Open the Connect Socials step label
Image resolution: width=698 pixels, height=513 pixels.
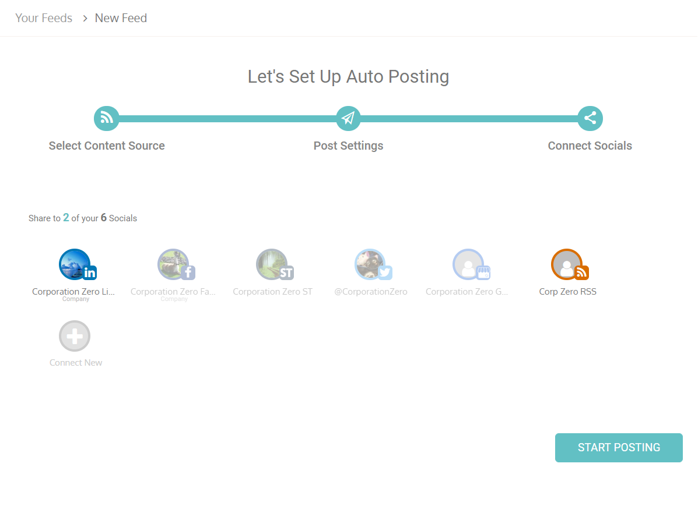(x=590, y=146)
